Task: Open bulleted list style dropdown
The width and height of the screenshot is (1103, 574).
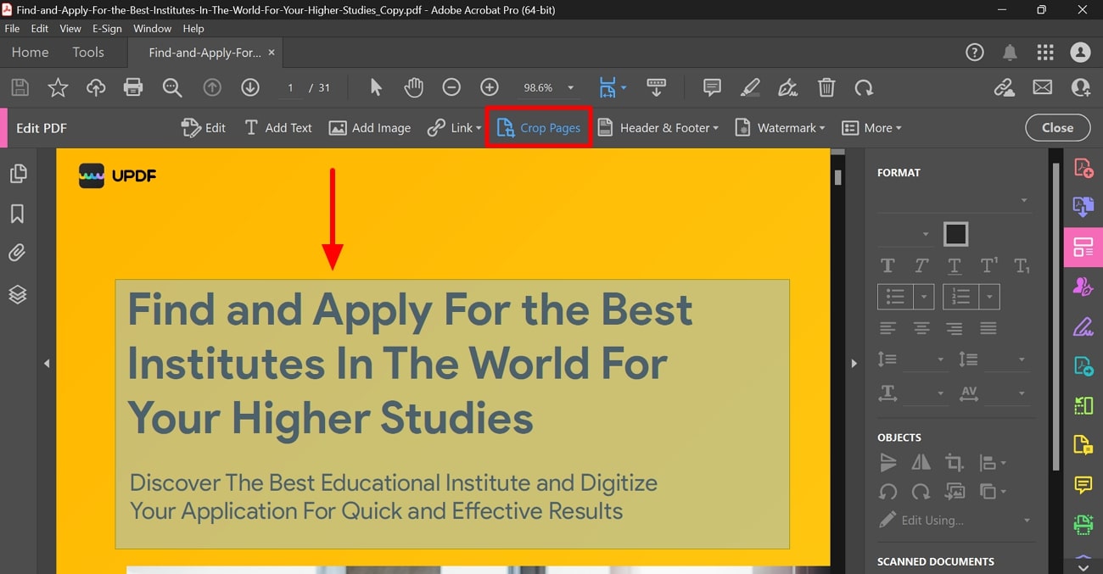Action: [x=924, y=297]
